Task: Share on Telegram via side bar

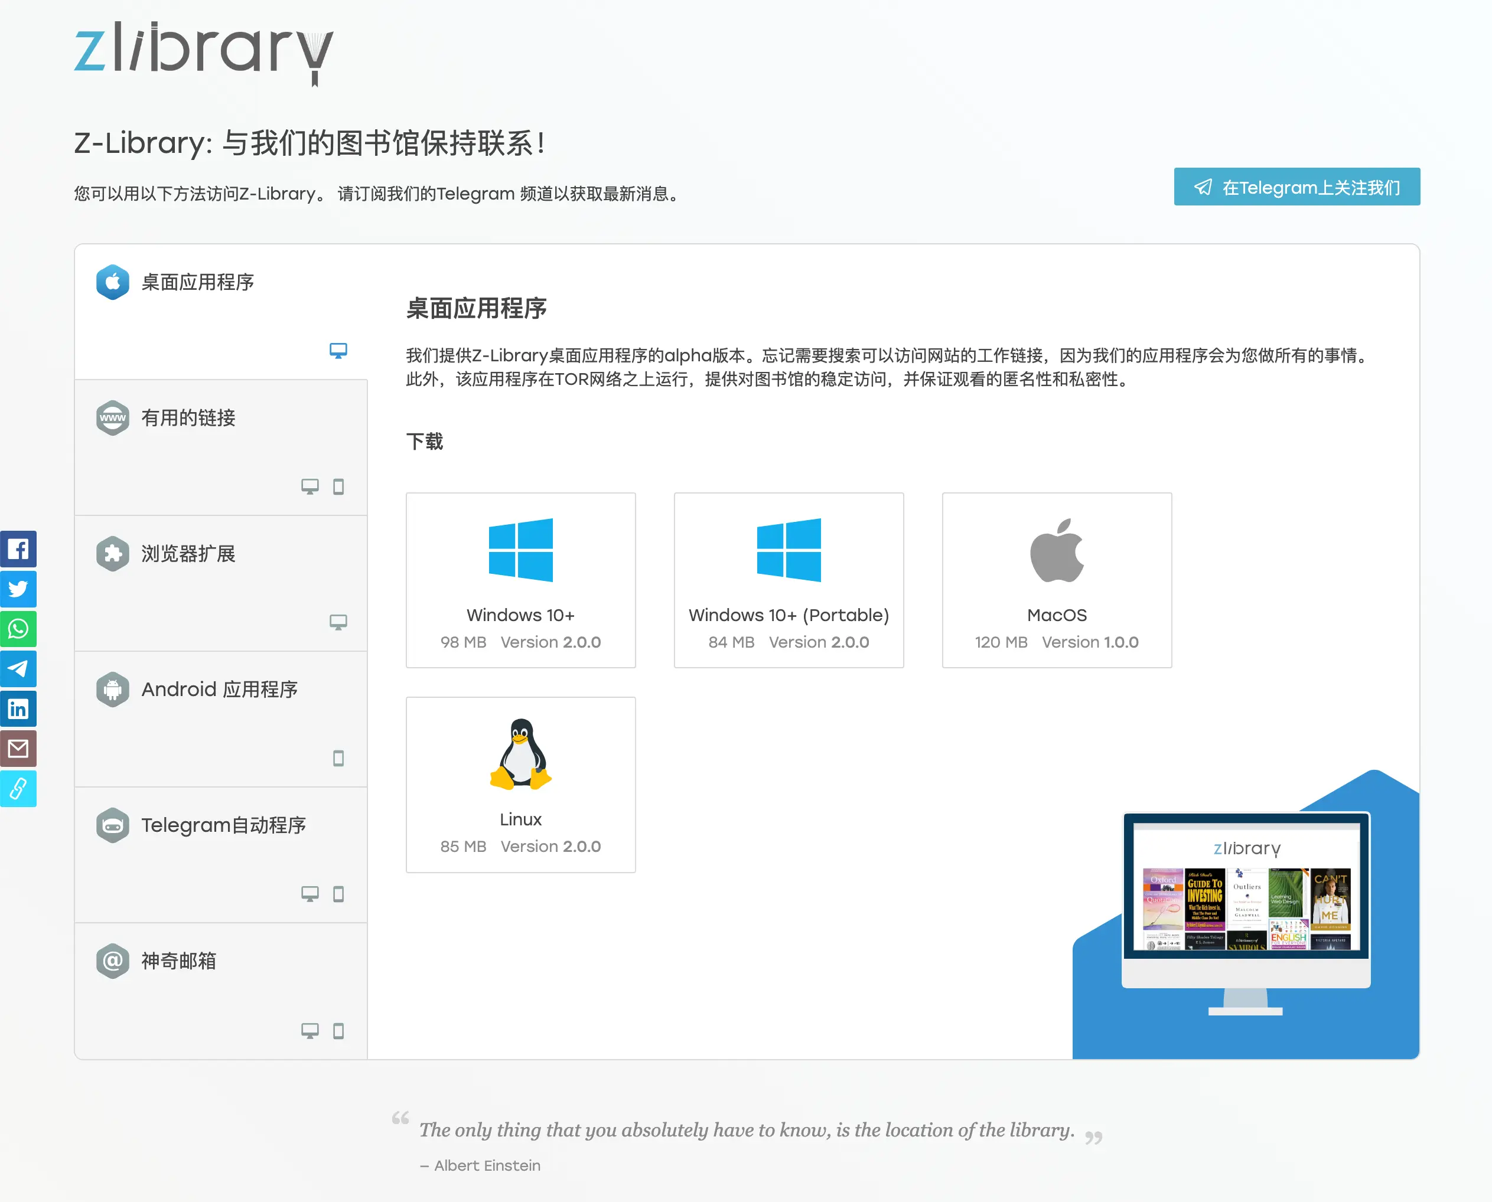Action: click(18, 668)
